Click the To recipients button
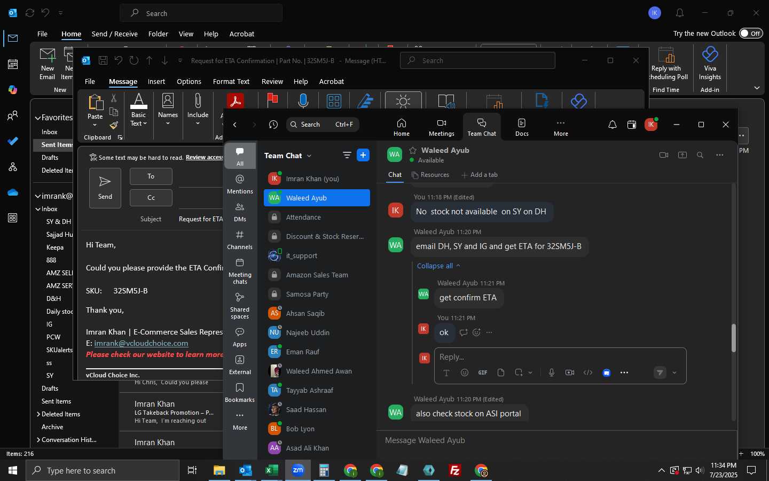Image resolution: width=769 pixels, height=481 pixels. tap(151, 176)
